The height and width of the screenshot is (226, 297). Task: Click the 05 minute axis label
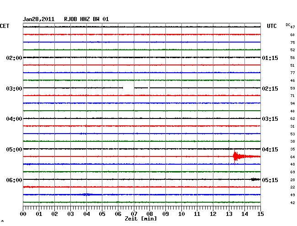tap(102, 214)
